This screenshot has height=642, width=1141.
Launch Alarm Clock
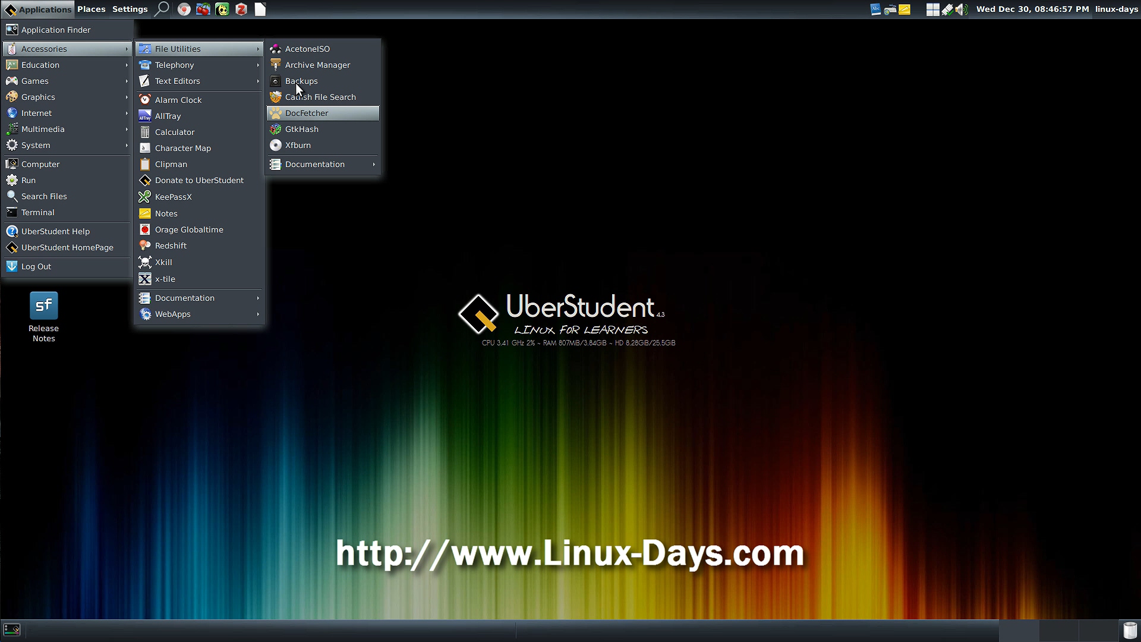point(200,100)
